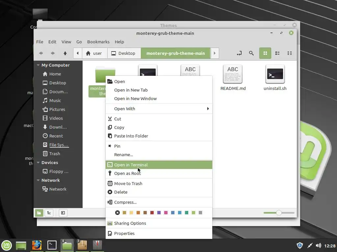Open Documents in sidebar
Screen dimensions: 337x252
tap(58, 92)
